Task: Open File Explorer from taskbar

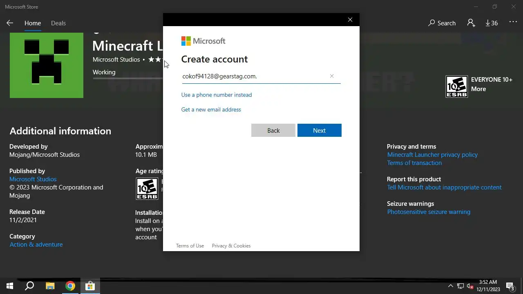Action: (x=50, y=286)
